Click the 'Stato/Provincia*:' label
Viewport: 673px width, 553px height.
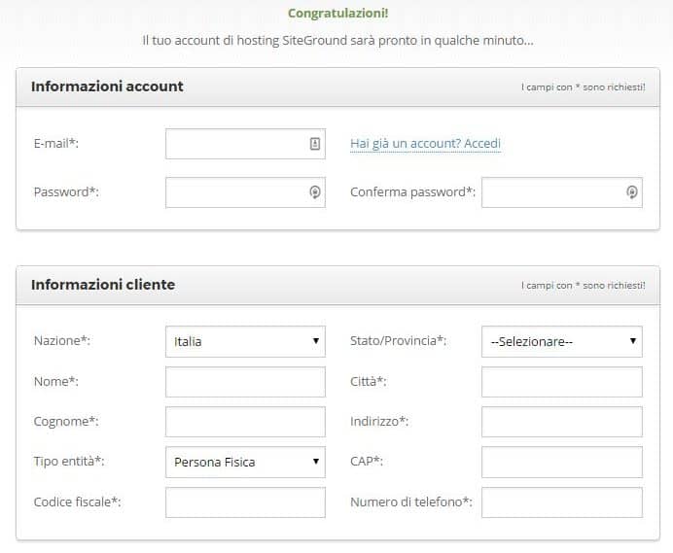click(x=399, y=340)
